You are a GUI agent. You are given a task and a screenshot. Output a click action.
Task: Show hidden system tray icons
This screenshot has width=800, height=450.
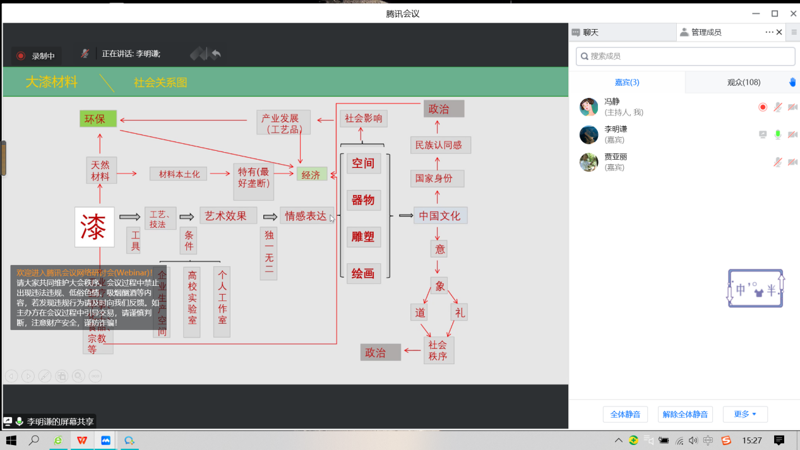618,441
